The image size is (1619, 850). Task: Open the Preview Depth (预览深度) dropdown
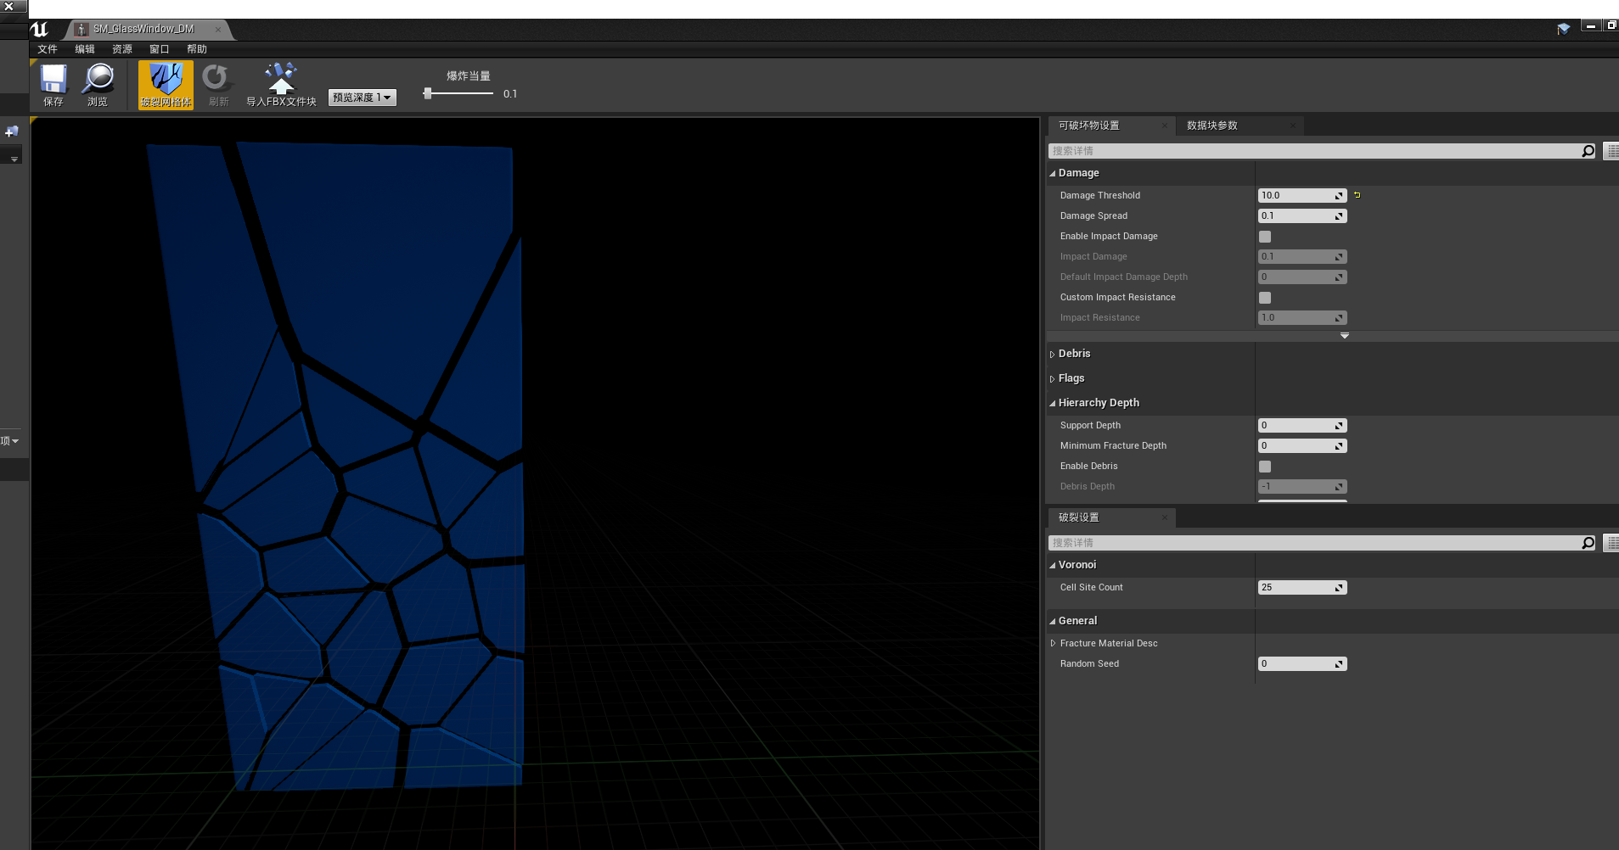tap(362, 97)
